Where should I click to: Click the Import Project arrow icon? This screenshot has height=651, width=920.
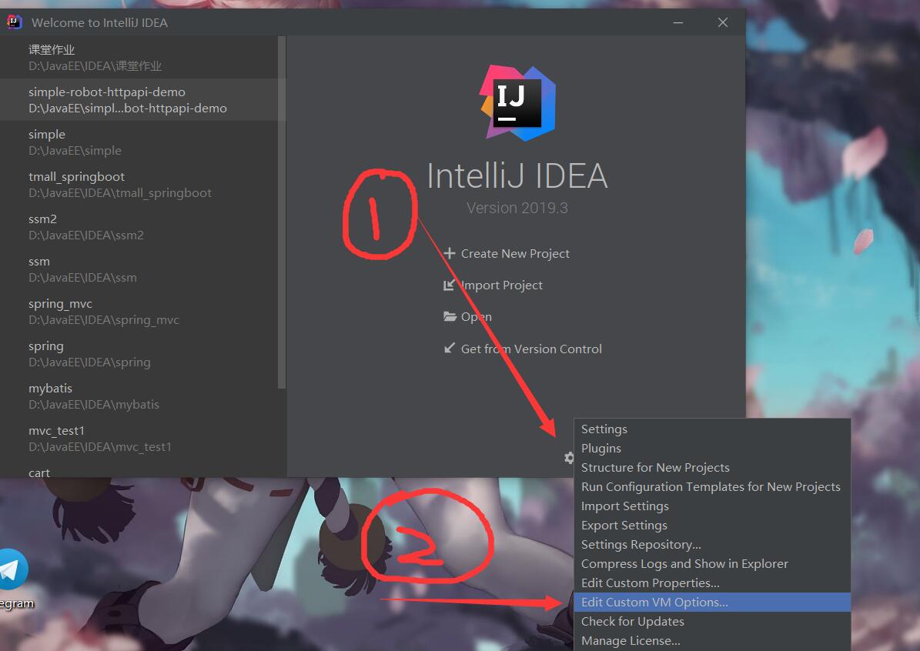[450, 285]
